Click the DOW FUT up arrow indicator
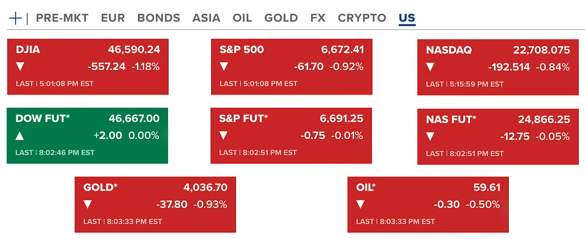 (x=20, y=136)
